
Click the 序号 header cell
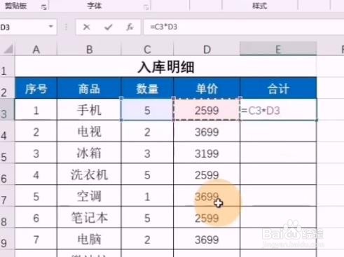[x=36, y=88]
